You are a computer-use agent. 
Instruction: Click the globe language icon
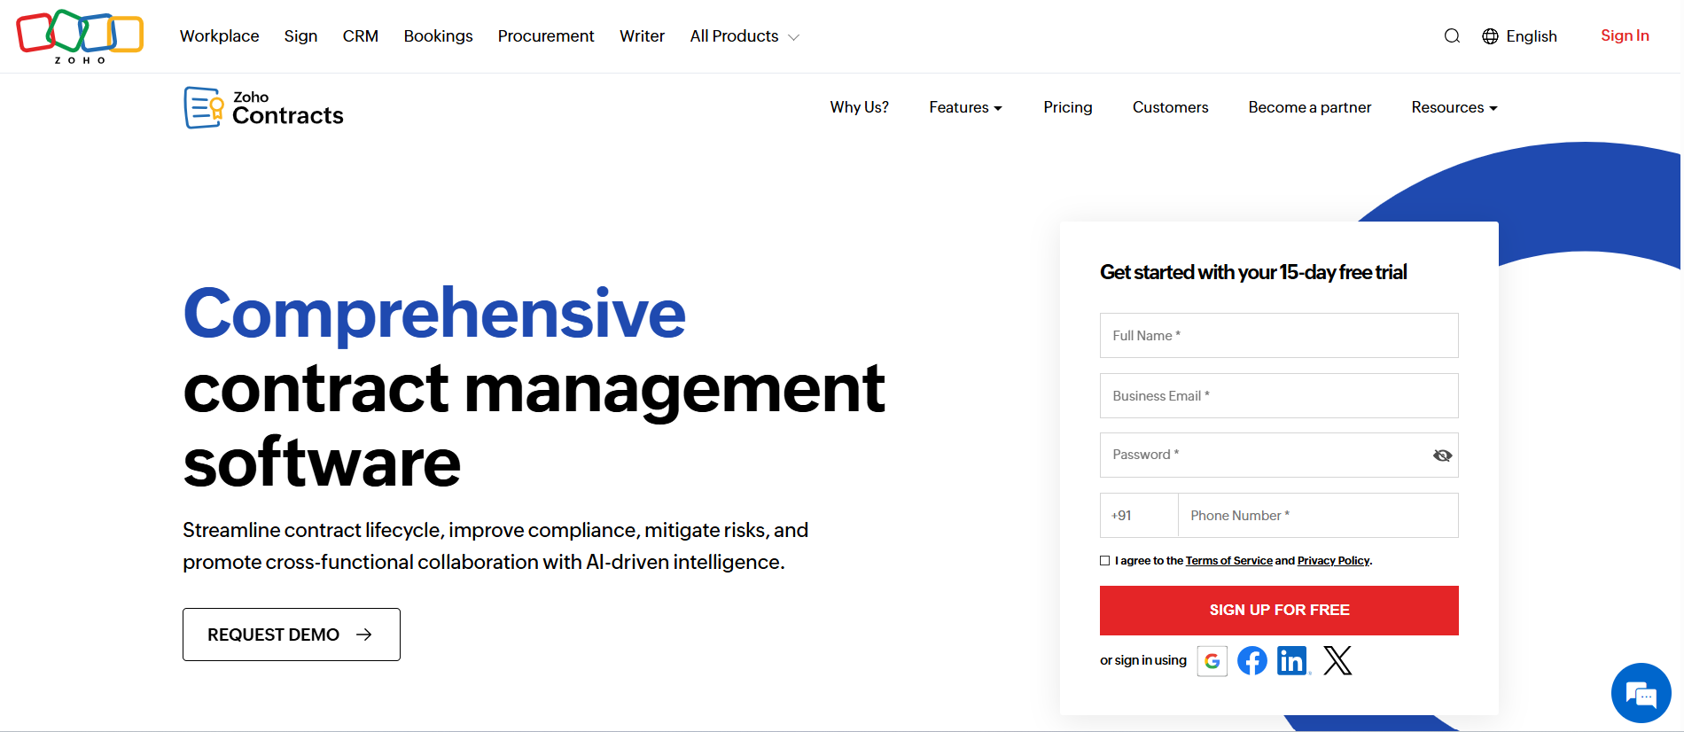click(1491, 36)
